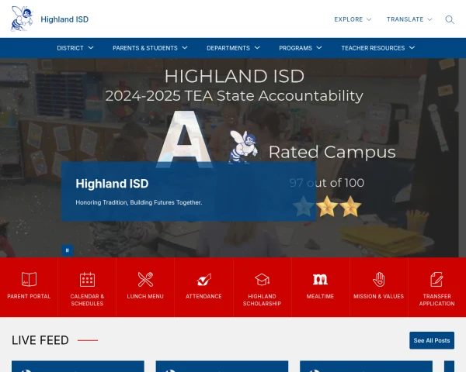This screenshot has height=372, width=466.
Task: Click the 'Rated Campus' text in the banner
Action: point(332,152)
